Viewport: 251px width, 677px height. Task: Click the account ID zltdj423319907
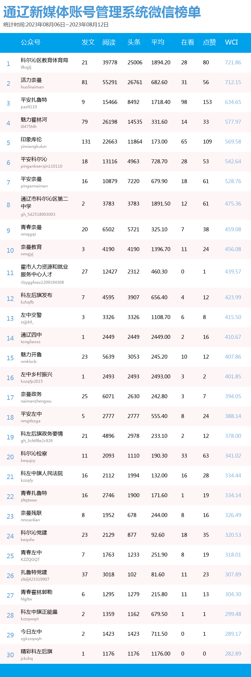click(35, 579)
